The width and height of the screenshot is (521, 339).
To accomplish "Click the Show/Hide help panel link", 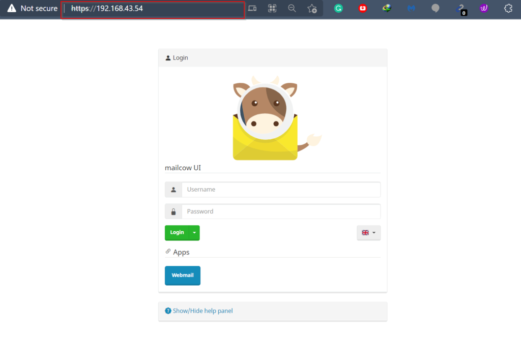I will pos(202,311).
